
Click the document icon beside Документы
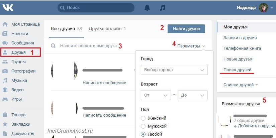[5, 134]
